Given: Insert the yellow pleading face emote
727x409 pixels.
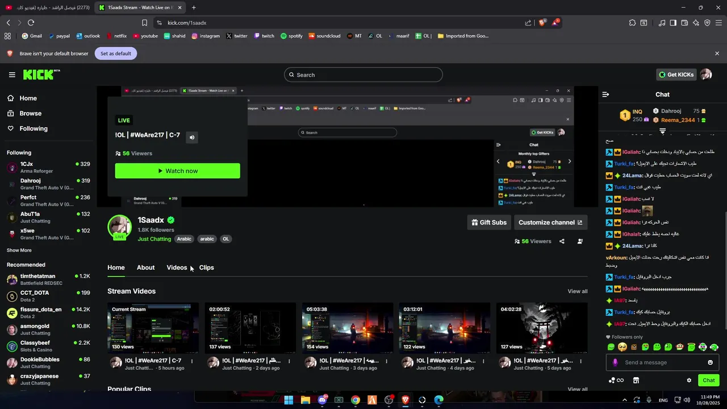Looking at the screenshot, I should click(622, 347).
